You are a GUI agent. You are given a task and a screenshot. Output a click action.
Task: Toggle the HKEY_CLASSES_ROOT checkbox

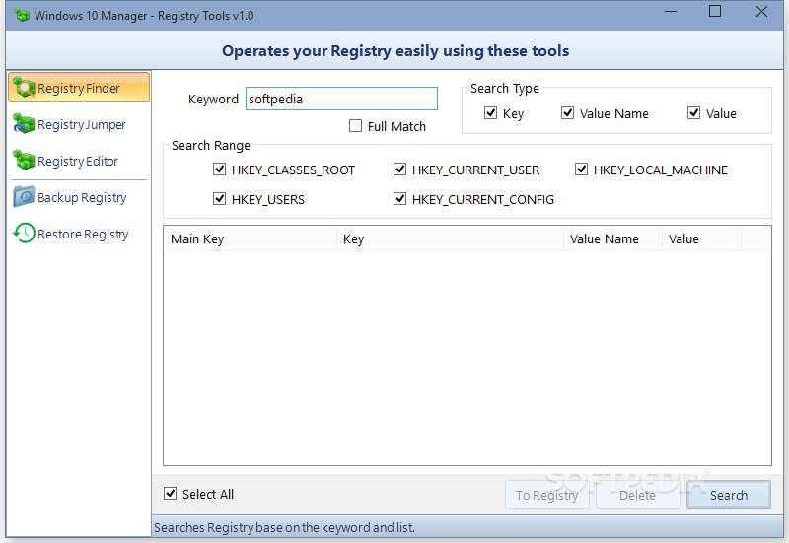pos(219,170)
